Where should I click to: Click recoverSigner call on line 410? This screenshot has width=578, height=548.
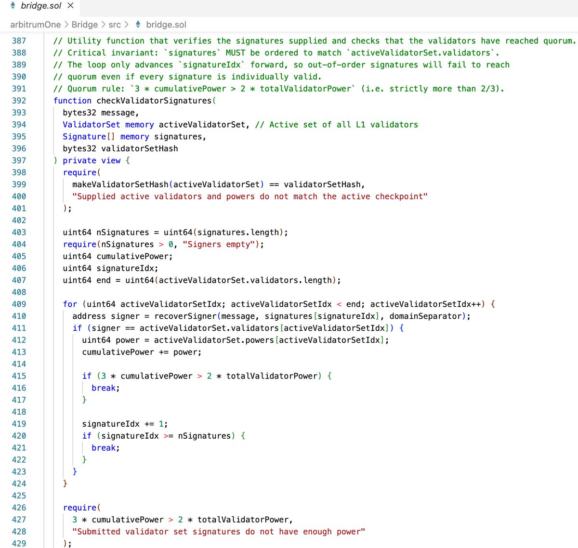click(185, 316)
